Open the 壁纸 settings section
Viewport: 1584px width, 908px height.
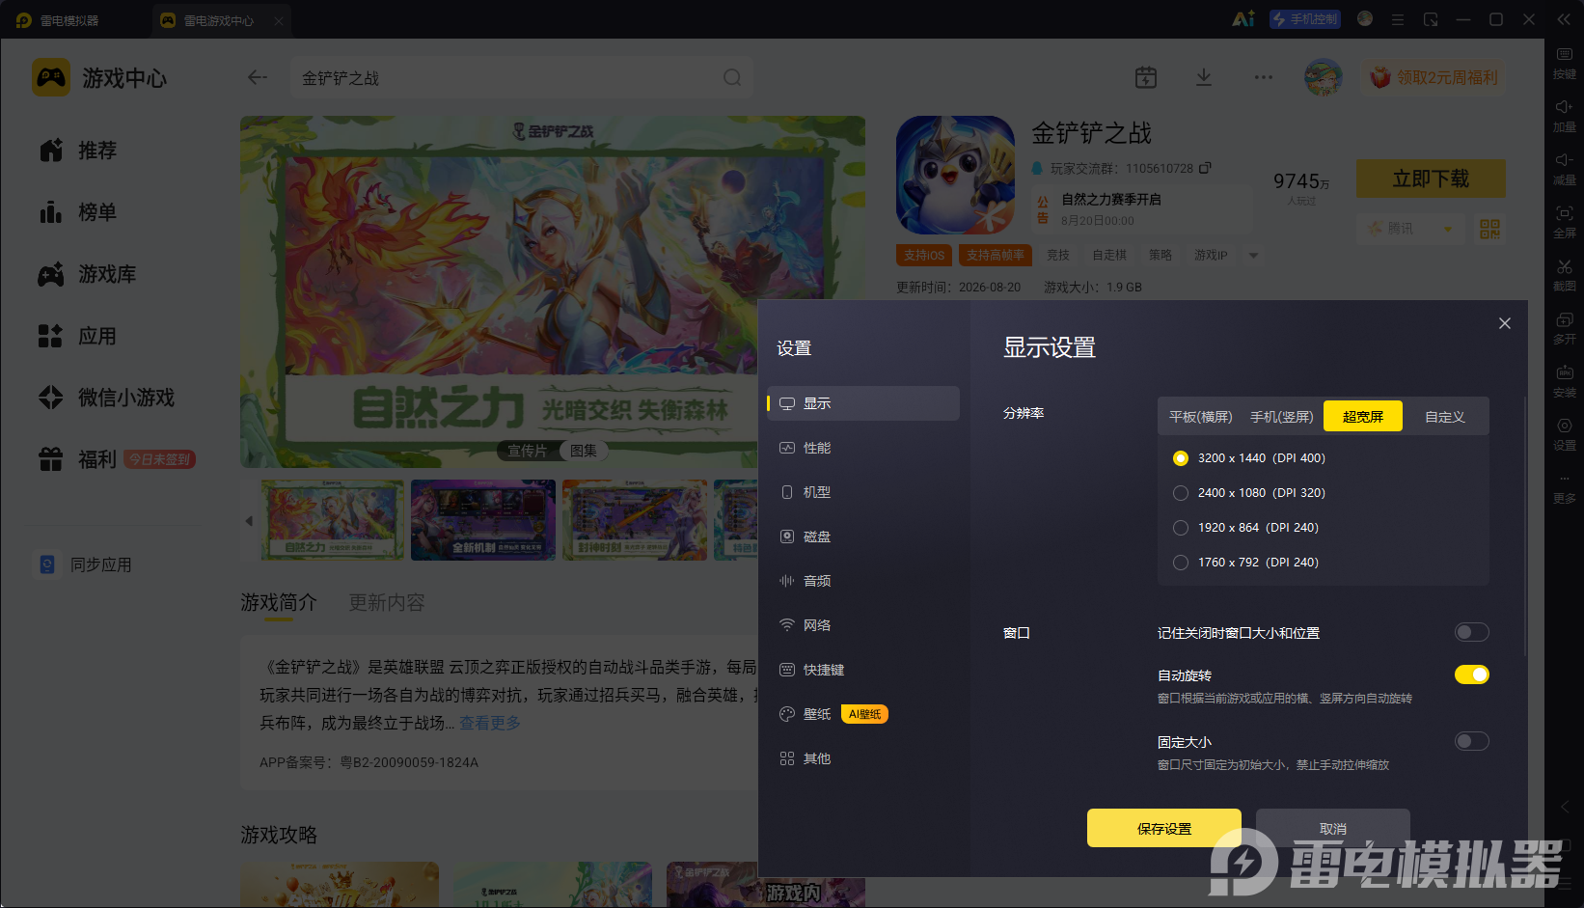pos(863,714)
